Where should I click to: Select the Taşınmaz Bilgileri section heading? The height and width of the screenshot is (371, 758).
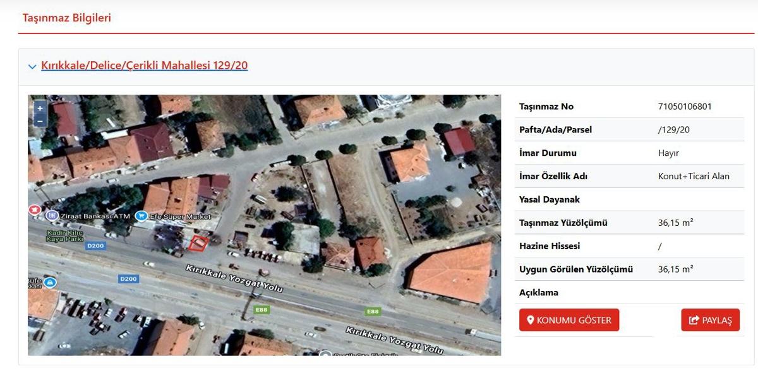67,18
